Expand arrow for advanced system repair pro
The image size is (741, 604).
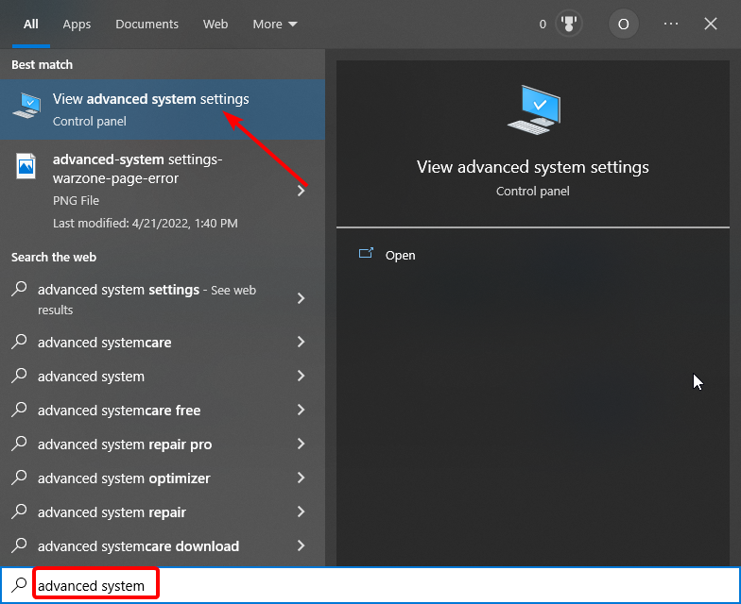[x=301, y=444]
